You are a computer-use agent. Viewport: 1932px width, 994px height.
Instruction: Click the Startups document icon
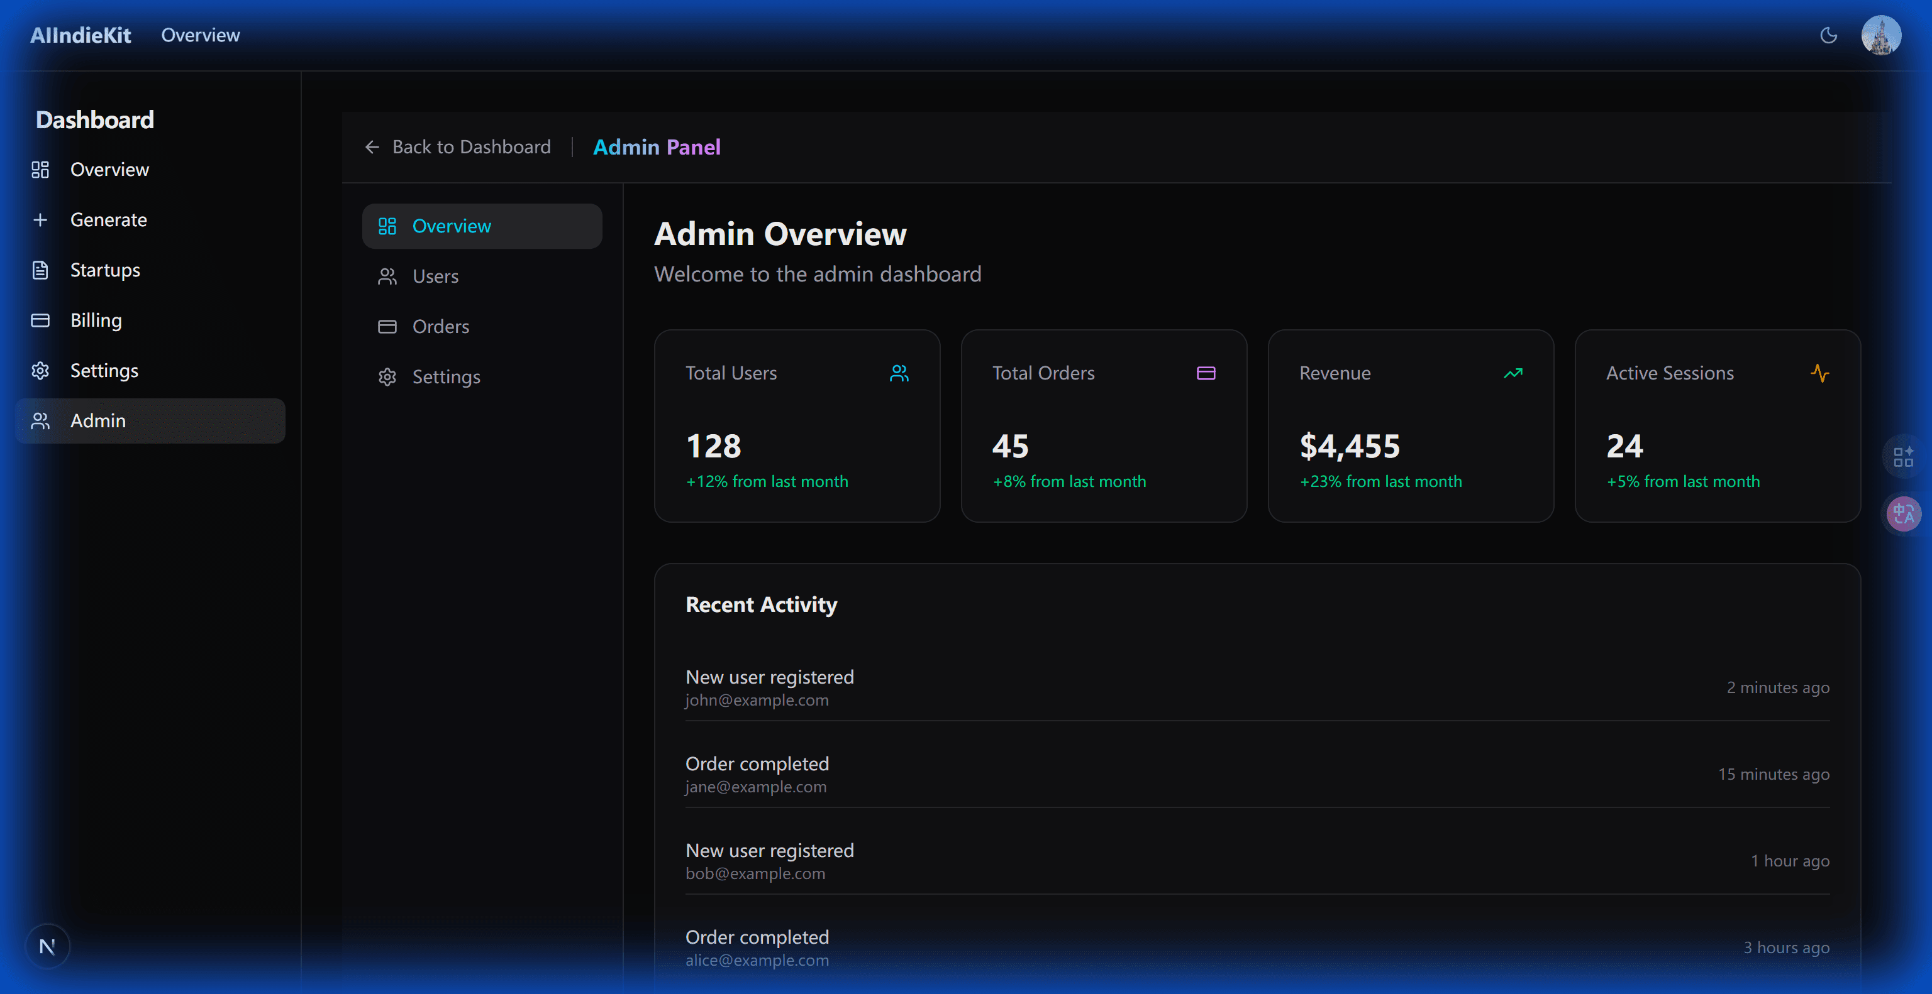click(x=40, y=270)
